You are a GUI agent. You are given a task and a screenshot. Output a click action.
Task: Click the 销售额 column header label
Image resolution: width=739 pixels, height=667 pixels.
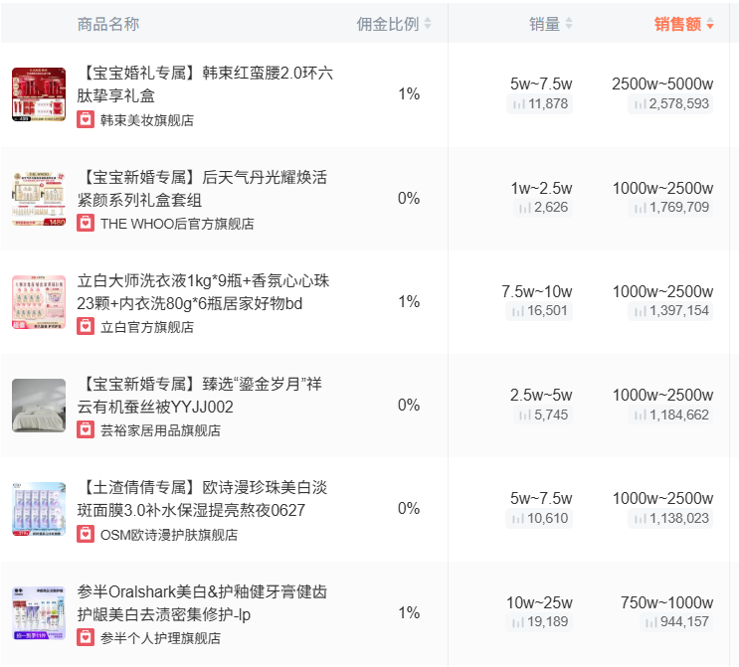pyautogui.click(x=677, y=24)
